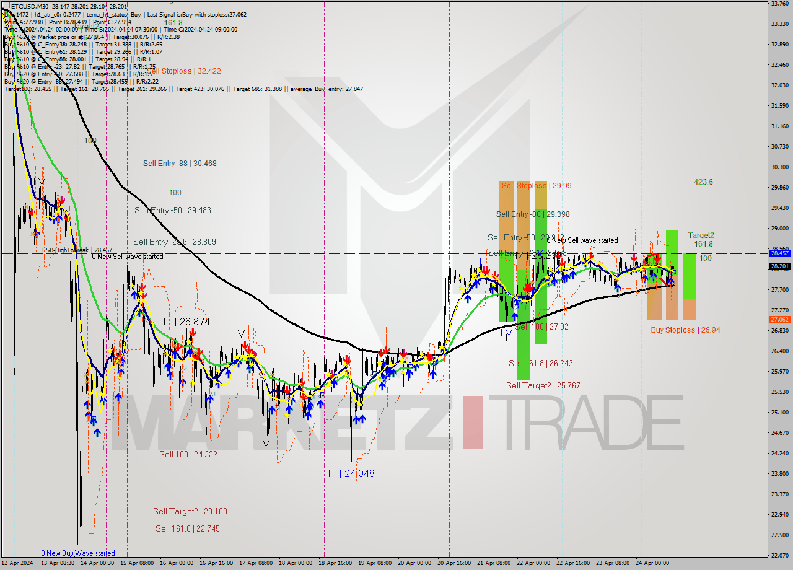Select the green 'Target2' label

[x=701, y=235]
